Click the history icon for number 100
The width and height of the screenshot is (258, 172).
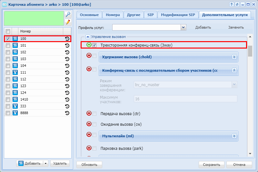coord(67,39)
